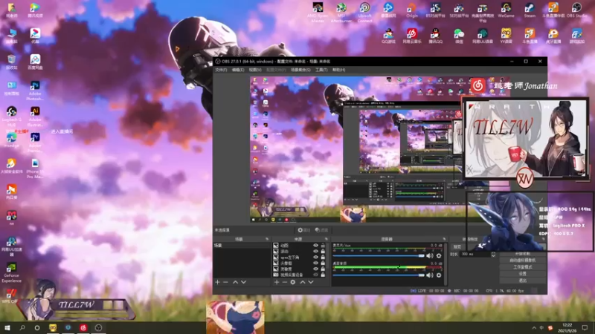Adjust the desktop audio volume slider
The height and width of the screenshot is (334, 595).
click(x=379, y=275)
